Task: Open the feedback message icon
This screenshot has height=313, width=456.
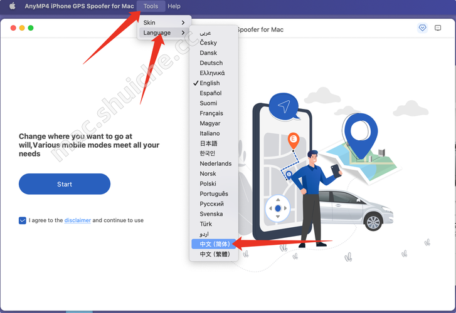Action: 438,28
